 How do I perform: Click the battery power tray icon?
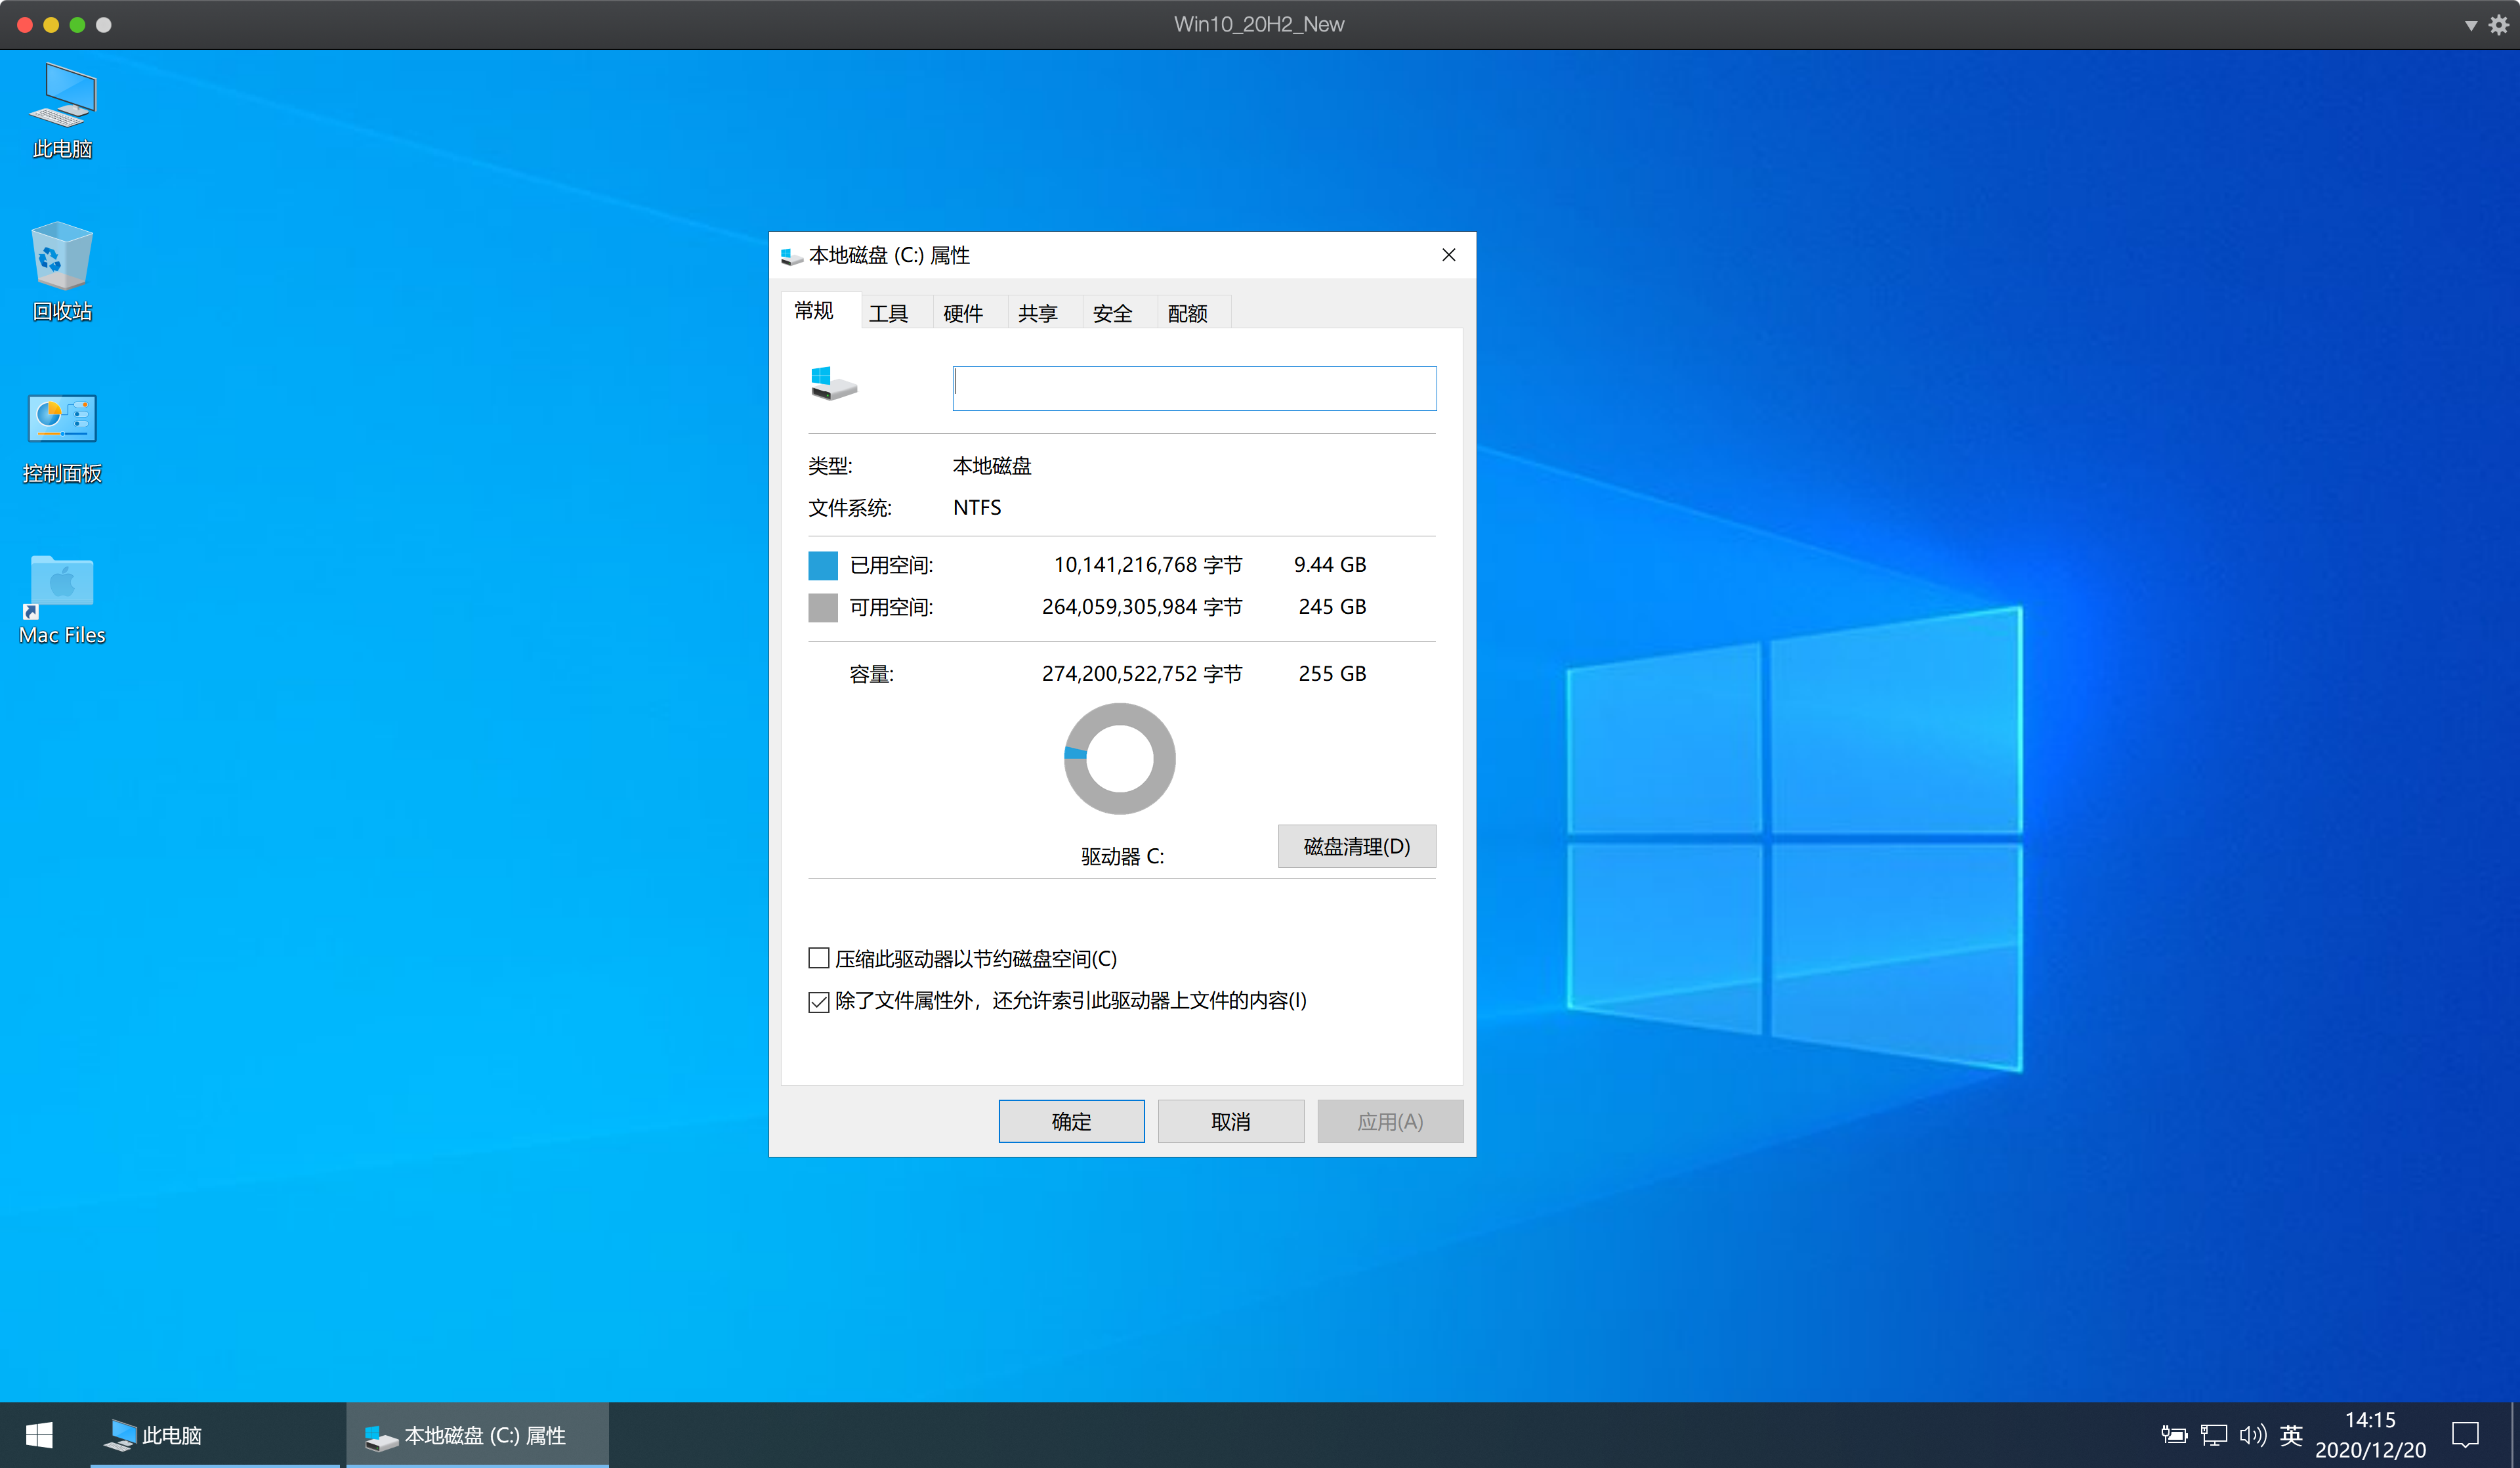coord(2173,1435)
